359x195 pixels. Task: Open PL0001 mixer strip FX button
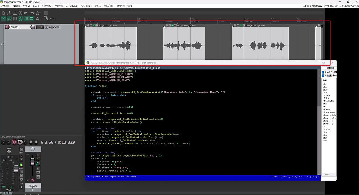[x=38, y=169]
